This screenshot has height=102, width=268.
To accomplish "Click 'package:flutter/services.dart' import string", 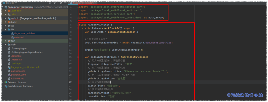I will [x=111, y=14].
